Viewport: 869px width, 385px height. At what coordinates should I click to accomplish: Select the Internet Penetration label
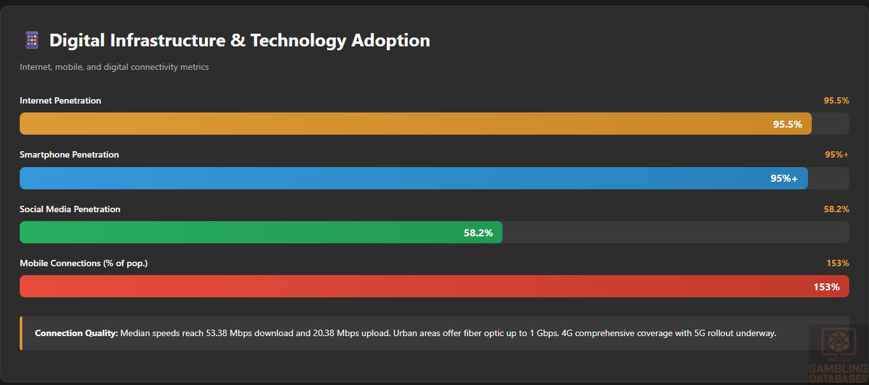click(60, 100)
